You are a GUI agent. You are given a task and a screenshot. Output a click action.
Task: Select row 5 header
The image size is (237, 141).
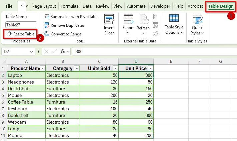click(3, 96)
